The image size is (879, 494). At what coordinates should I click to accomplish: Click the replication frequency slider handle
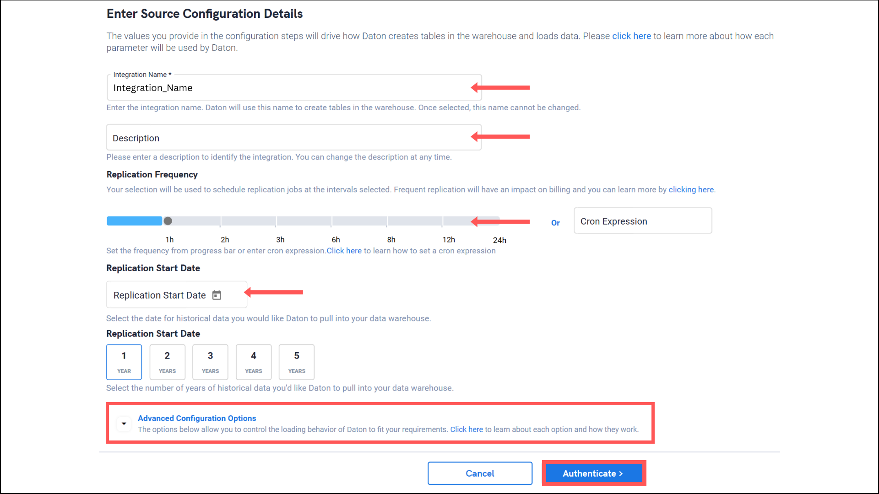168,221
